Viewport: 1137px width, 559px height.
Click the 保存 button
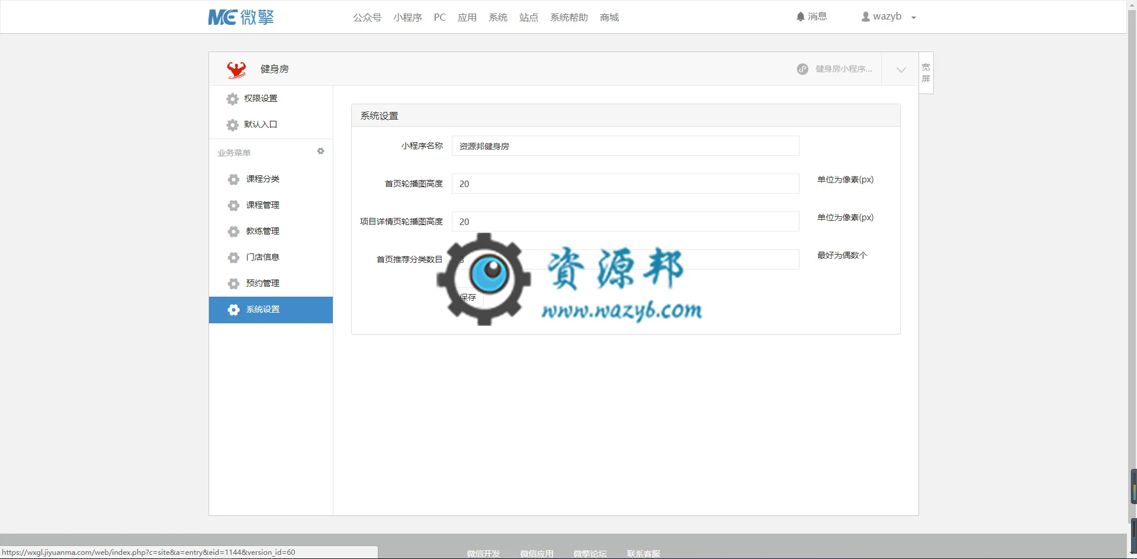coord(468,297)
